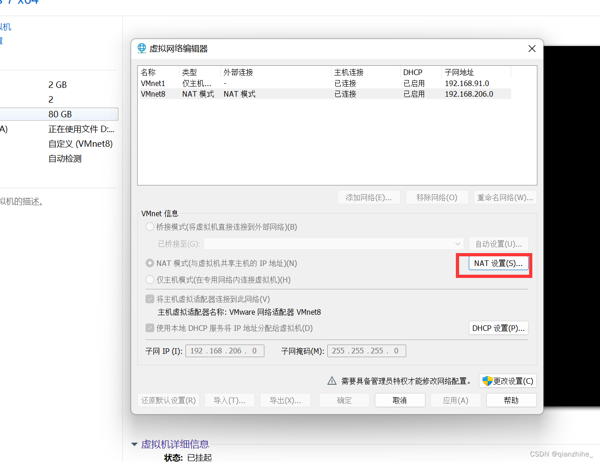Click 还原默认设置(R) button
This screenshot has height=462, width=600.
pyautogui.click(x=169, y=400)
